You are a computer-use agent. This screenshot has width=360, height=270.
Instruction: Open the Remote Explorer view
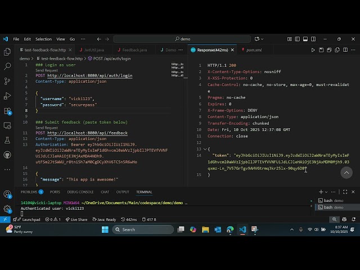[7, 125]
